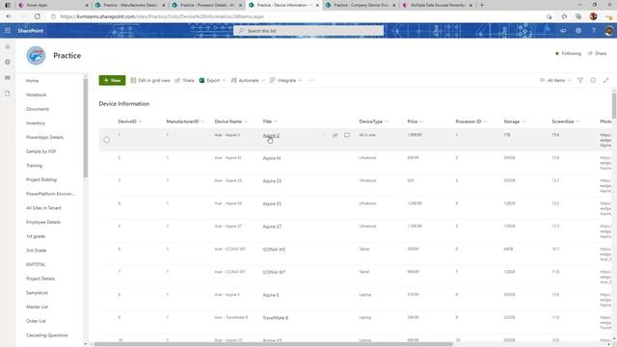The height and width of the screenshot is (347, 617).
Task: Click the comment icon on Aspire U row
Action: pos(347,135)
